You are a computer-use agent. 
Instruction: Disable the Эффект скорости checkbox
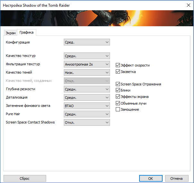(x=118, y=65)
